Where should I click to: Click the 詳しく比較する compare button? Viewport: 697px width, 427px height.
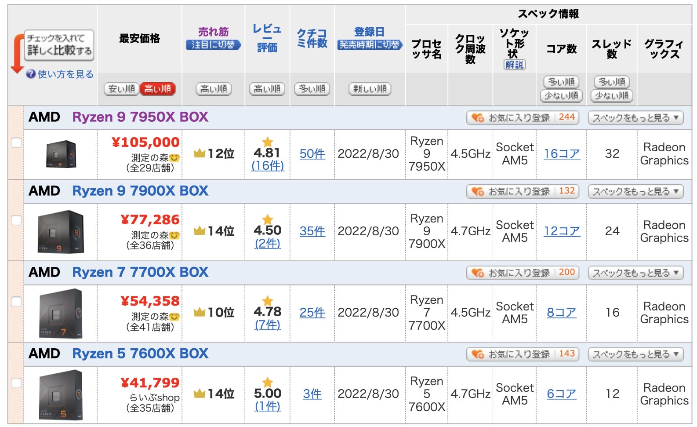[x=59, y=45]
